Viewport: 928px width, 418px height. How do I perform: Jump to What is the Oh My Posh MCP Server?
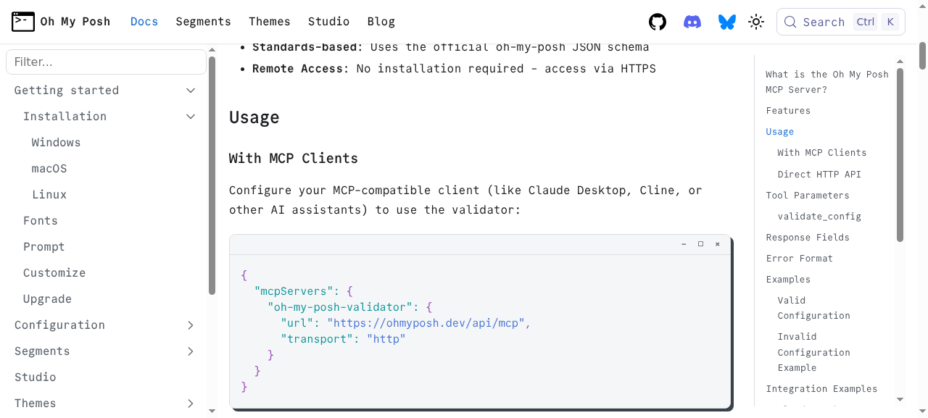(x=827, y=82)
